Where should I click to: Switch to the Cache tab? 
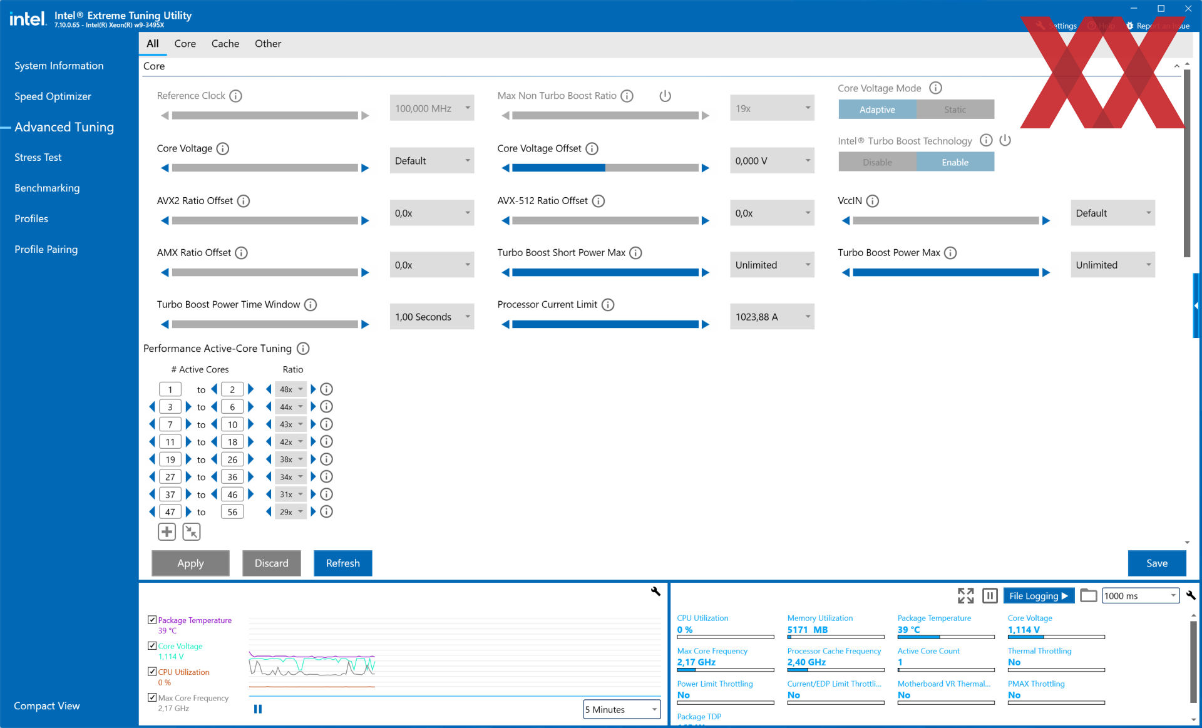225,44
